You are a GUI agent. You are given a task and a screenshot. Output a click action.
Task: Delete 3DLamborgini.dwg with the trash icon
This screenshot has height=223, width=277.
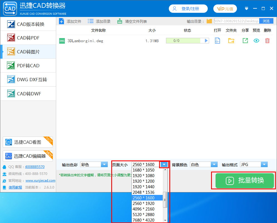(267, 41)
